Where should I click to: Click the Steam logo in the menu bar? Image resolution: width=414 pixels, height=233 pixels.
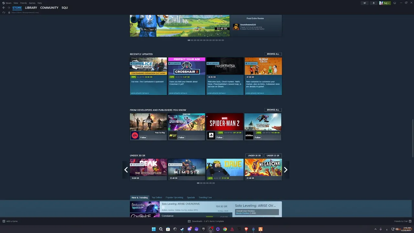[3, 3]
